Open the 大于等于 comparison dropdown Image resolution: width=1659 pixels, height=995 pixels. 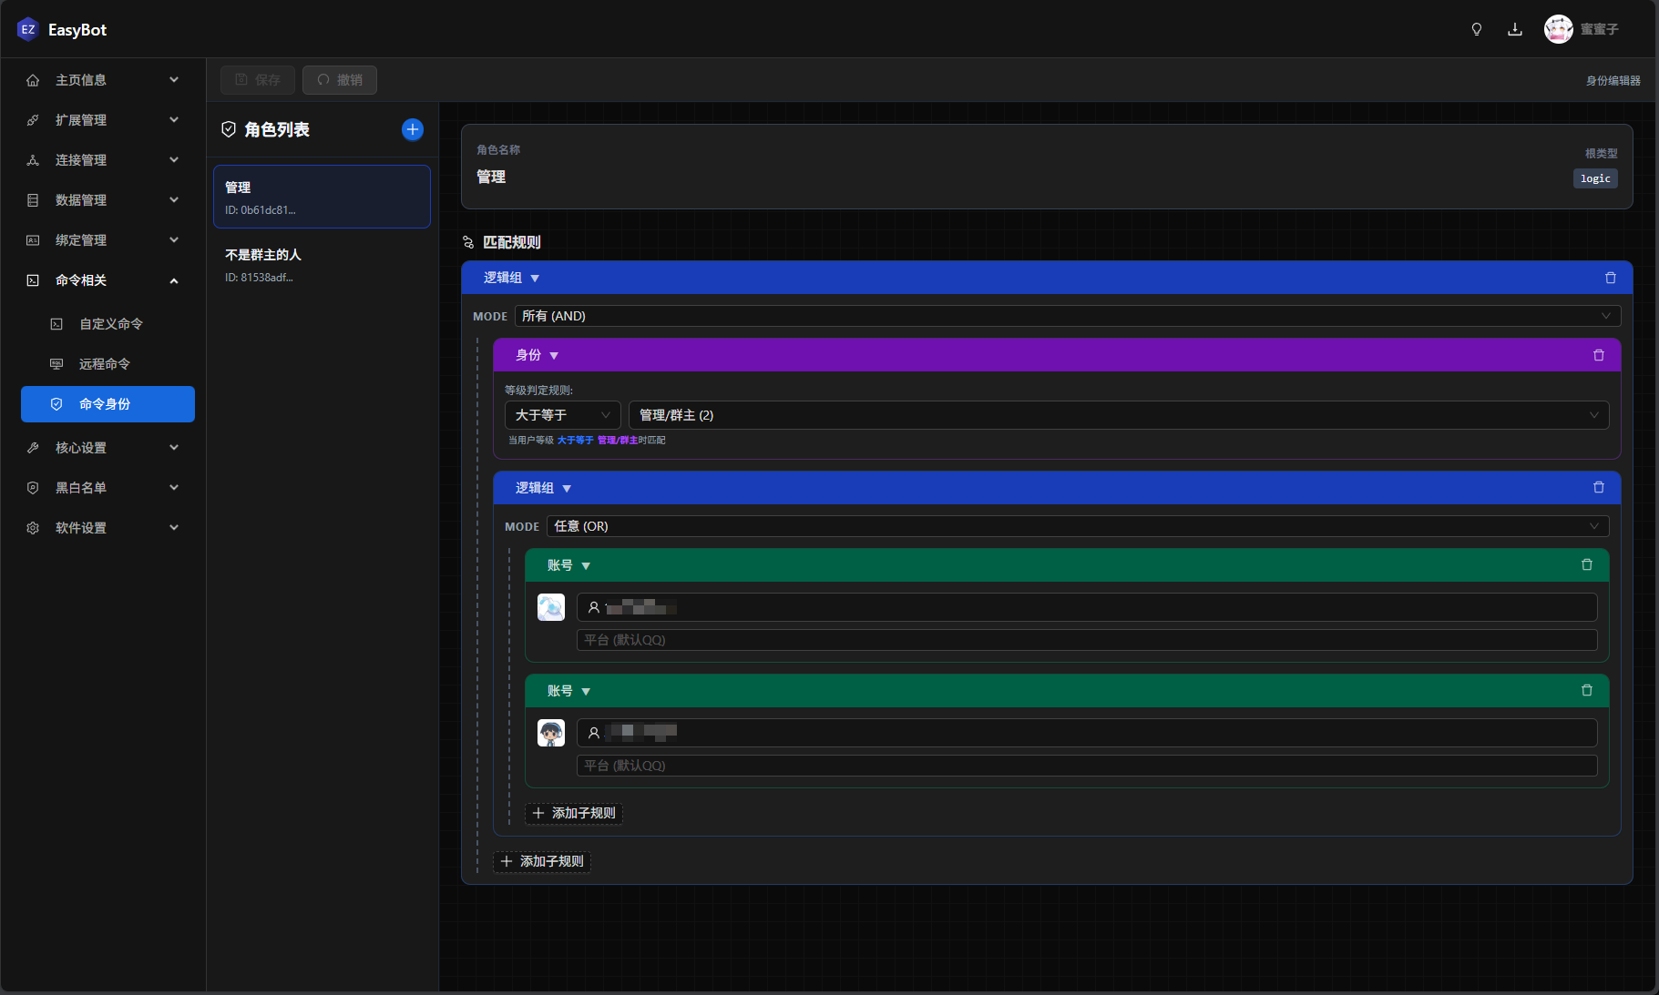pos(562,415)
